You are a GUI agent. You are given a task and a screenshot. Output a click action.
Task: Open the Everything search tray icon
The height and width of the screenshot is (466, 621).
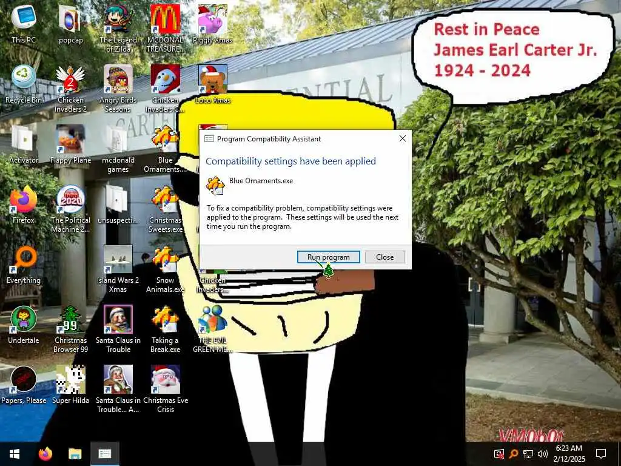coord(514,454)
